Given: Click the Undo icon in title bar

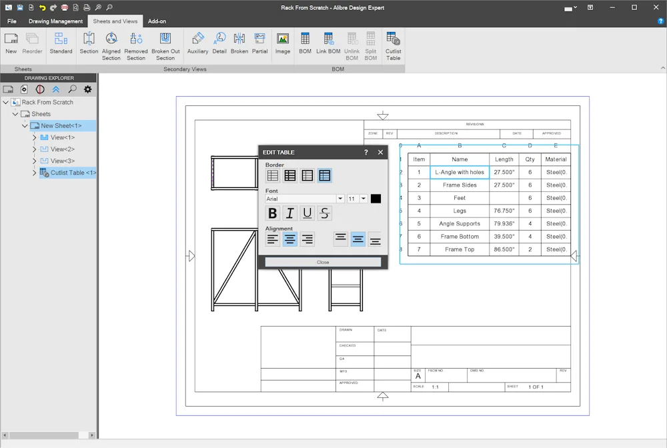Looking at the screenshot, I should [42, 7].
